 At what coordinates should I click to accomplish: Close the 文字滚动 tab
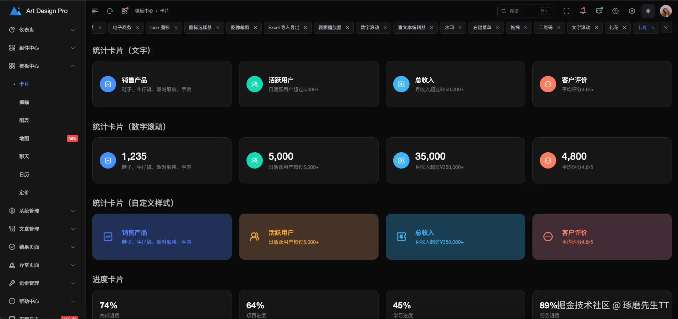tap(596, 28)
